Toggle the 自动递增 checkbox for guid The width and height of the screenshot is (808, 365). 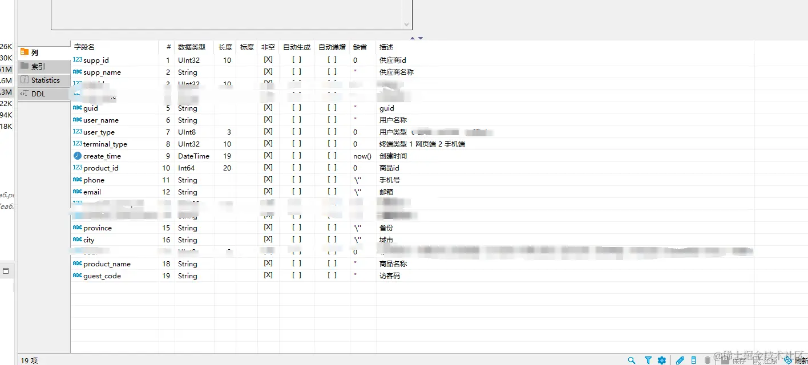click(332, 108)
